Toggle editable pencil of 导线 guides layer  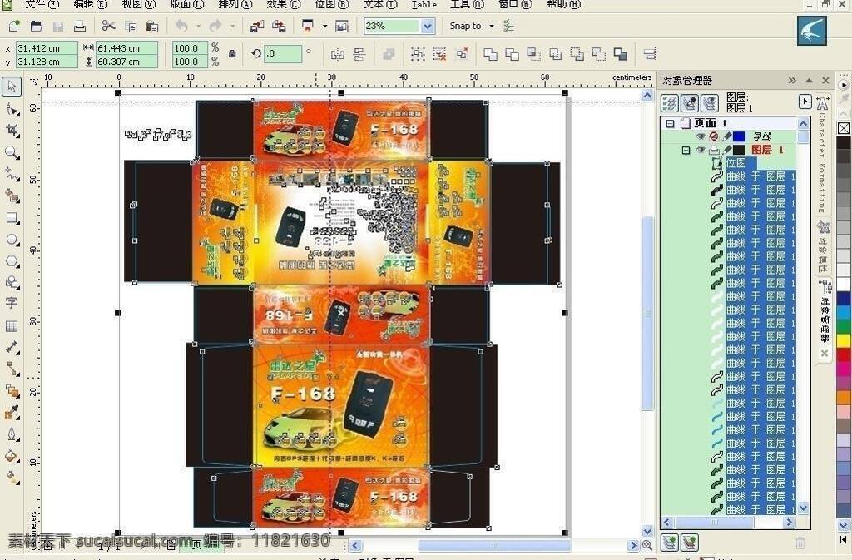[727, 136]
